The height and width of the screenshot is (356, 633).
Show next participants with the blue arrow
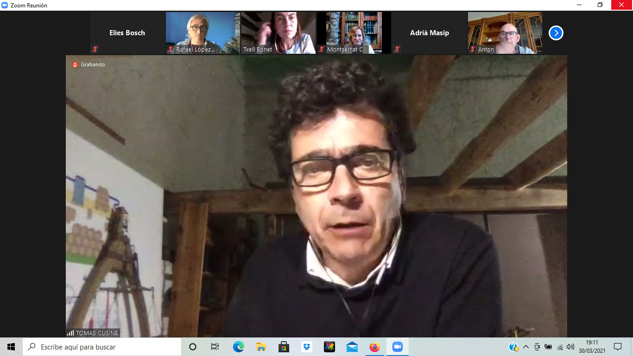click(556, 33)
